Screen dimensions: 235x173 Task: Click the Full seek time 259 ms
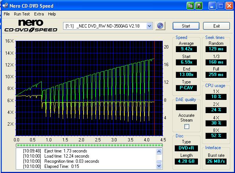coord(216,75)
